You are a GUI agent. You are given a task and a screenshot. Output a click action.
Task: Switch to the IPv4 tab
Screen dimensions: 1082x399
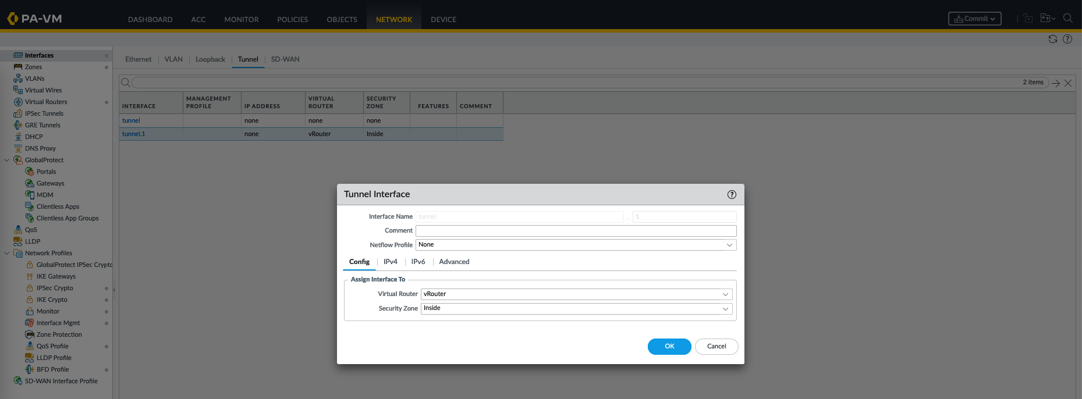[390, 262]
